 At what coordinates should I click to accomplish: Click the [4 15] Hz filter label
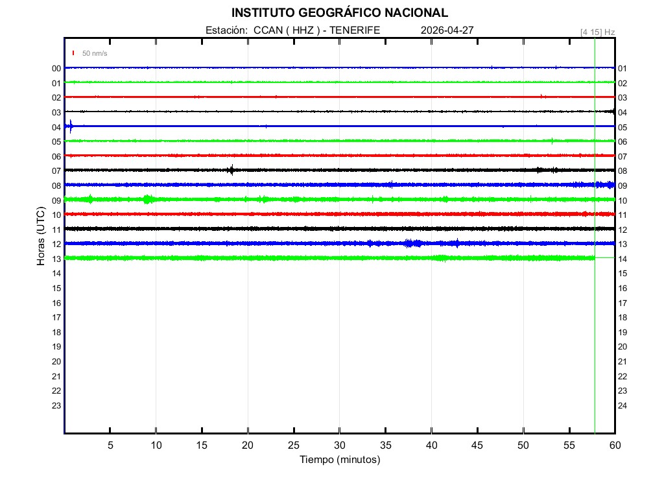tap(597, 32)
